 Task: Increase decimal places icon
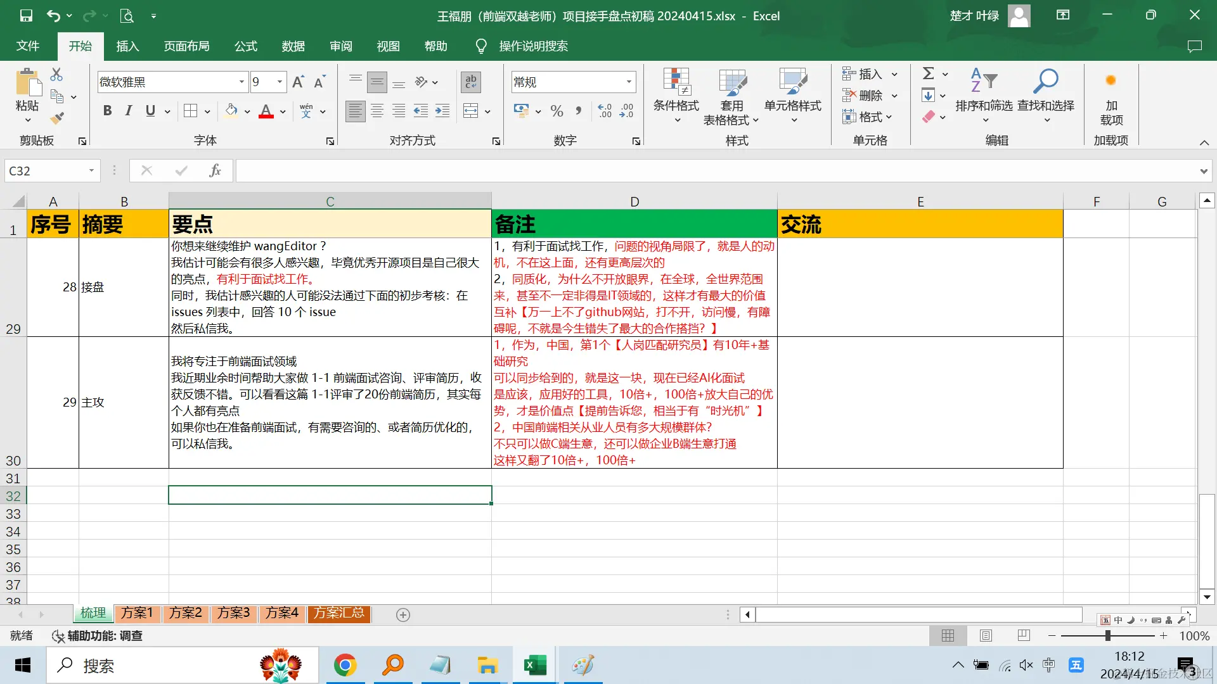[x=604, y=111]
